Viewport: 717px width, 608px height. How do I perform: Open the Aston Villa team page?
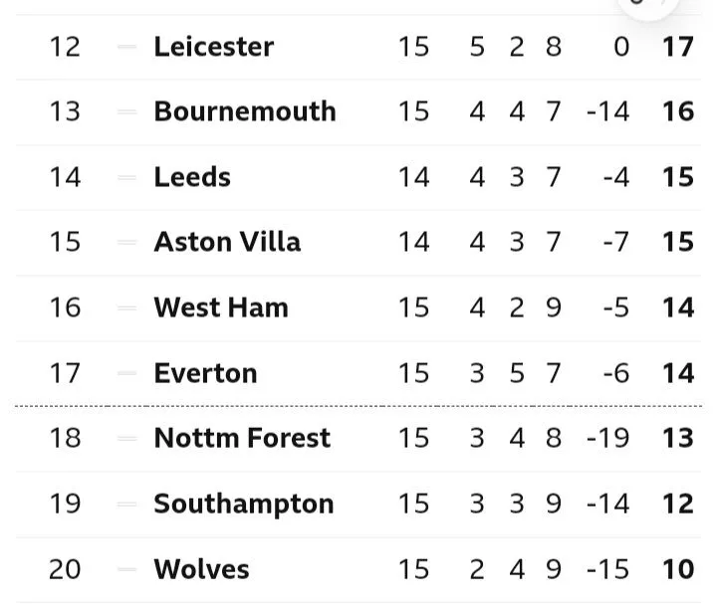point(227,242)
